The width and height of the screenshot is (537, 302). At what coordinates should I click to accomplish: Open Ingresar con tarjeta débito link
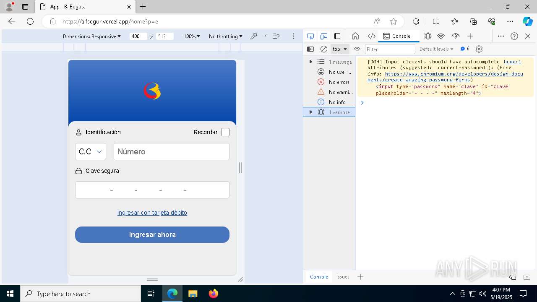(x=152, y=213)
